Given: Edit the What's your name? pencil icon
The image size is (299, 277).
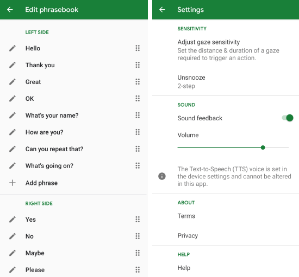Looking at the screenshot, I should pos(13,115).
